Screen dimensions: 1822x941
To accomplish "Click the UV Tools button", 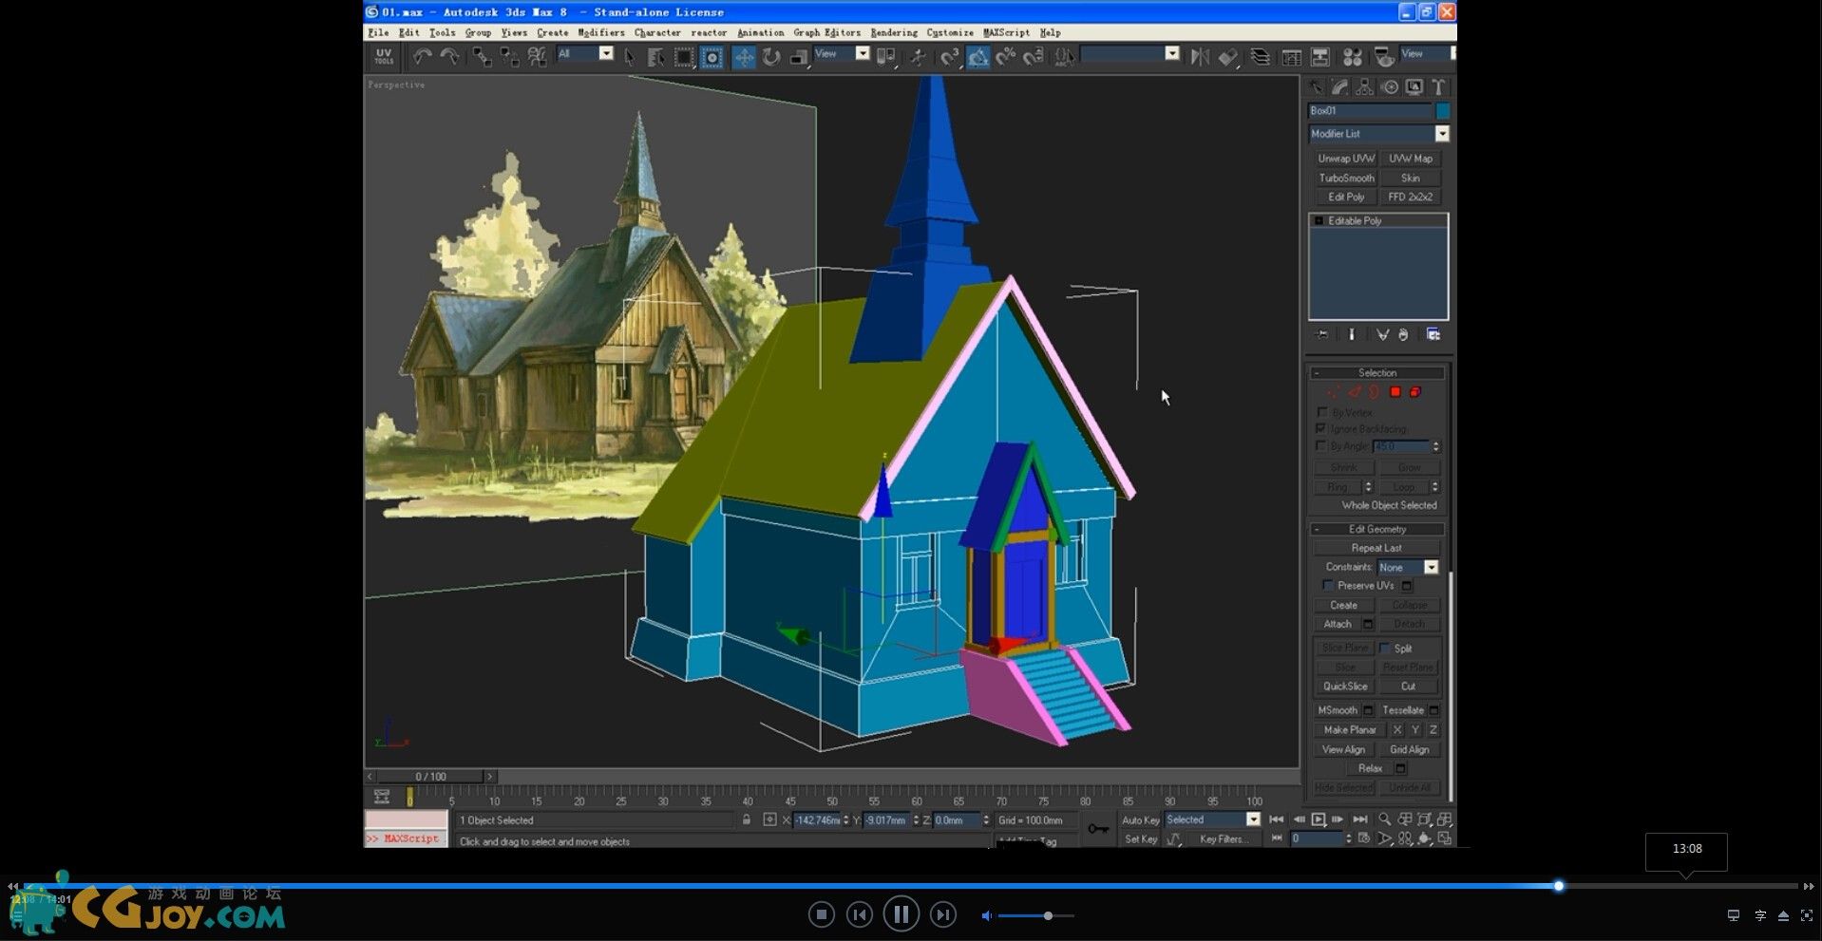I will tap(384, 57).
